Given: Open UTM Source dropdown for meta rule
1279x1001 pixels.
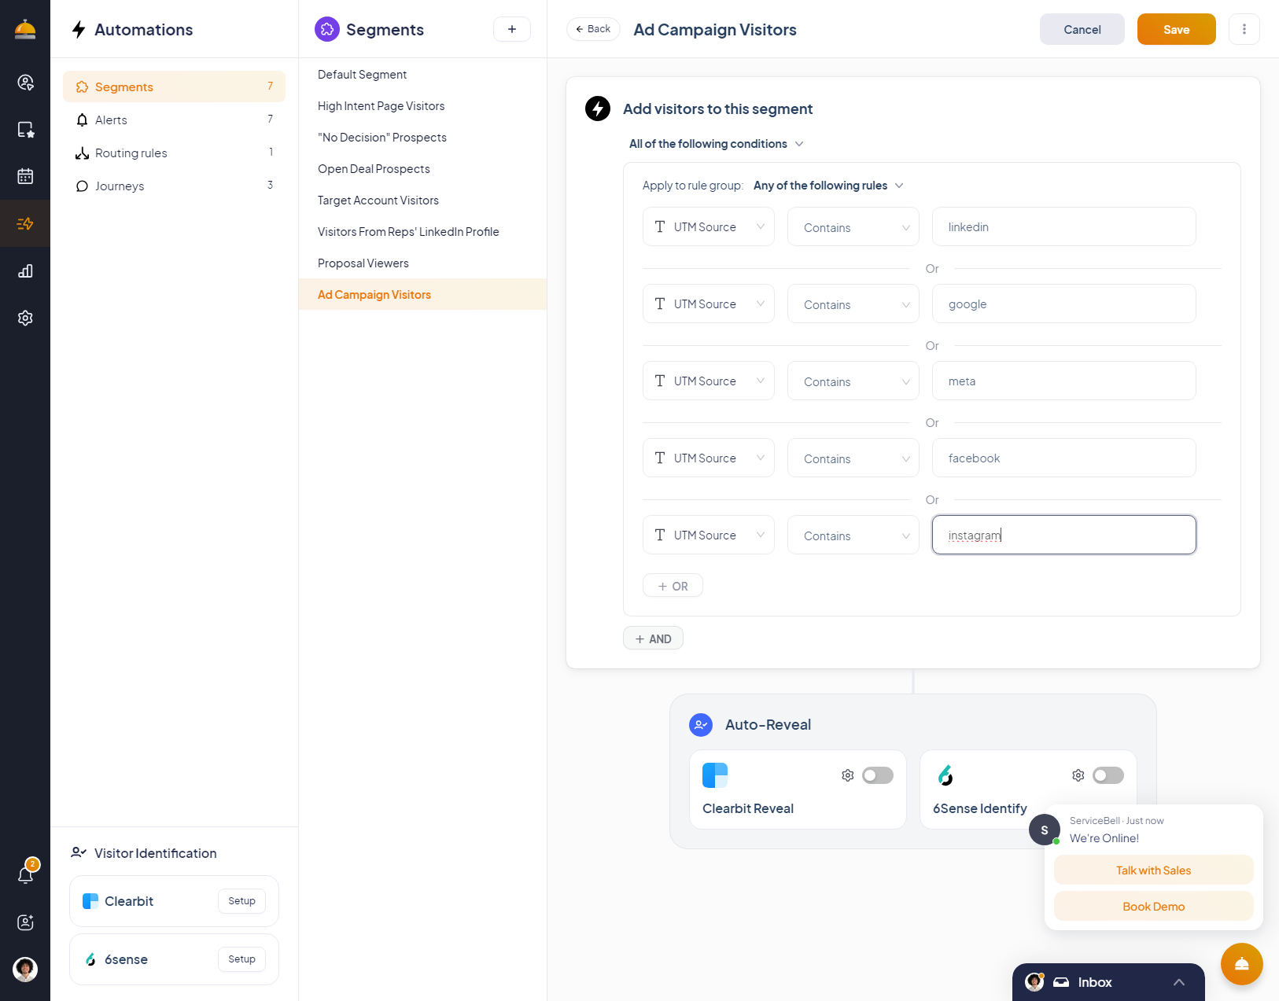Looking at the screenshot, I should click(x=709, y=381).
